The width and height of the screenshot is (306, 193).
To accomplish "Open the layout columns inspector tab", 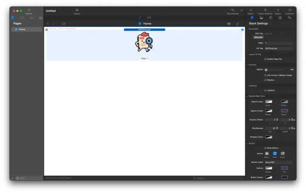I will (x=280, y=18).
